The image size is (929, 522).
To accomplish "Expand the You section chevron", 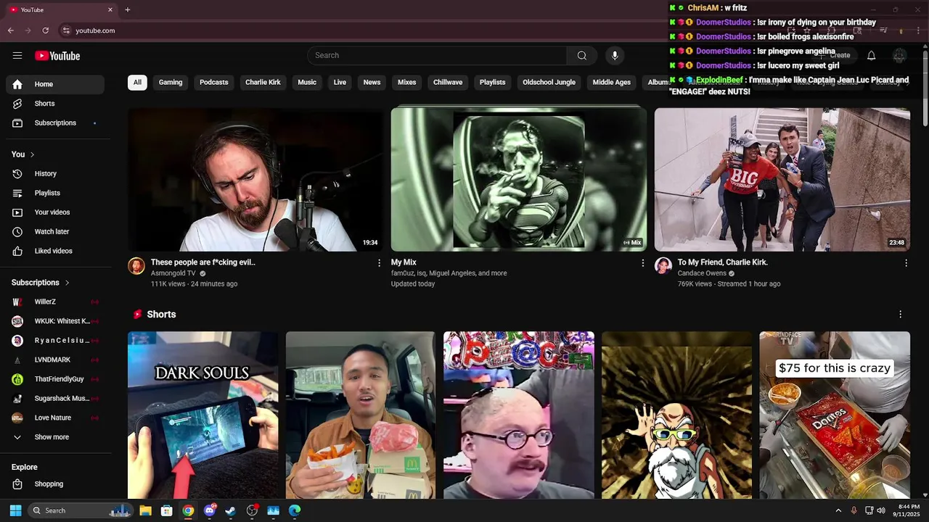I will point(32,154).
